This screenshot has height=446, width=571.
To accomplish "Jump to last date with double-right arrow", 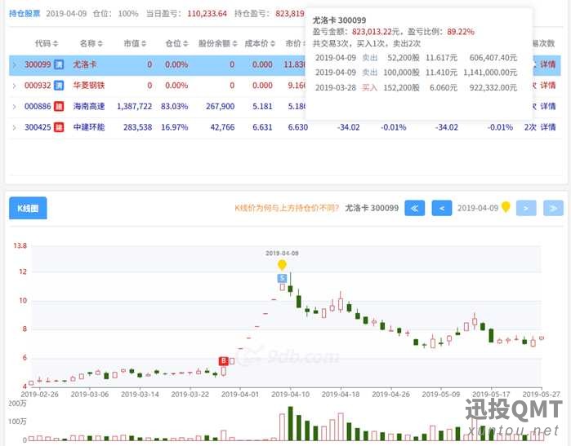I will pyautogui.click(x=553, y=208).
